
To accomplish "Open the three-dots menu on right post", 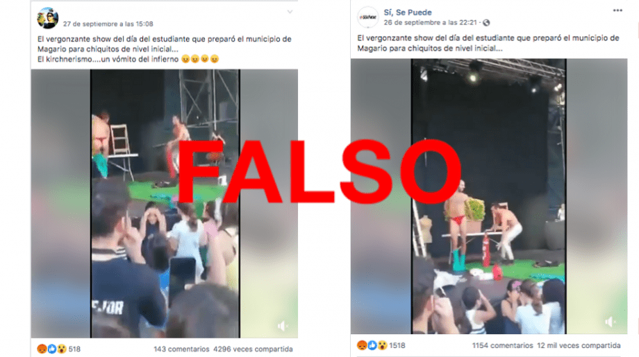I will pos(617,10).
